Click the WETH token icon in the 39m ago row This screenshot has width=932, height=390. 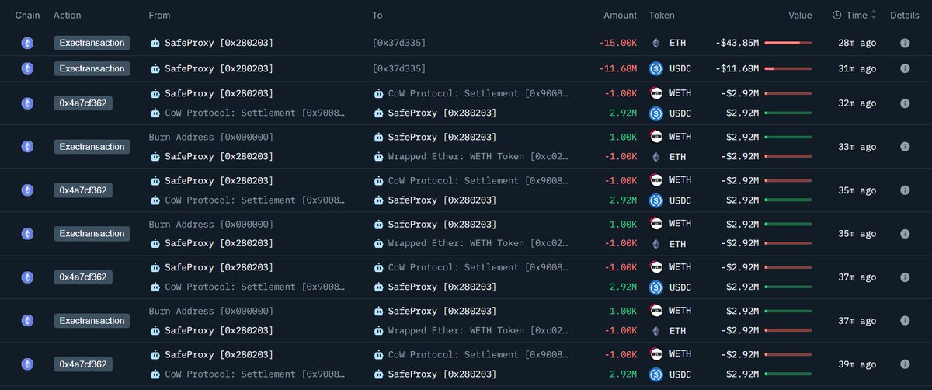tap(656, 354)
